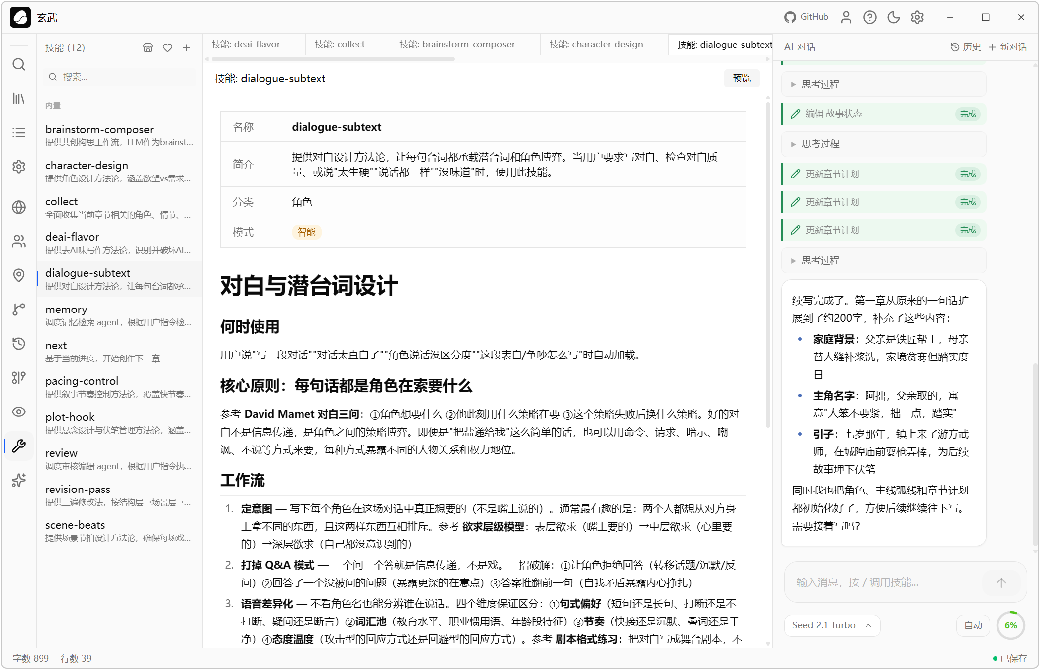Expand the 思考过程 below 编辑 故事状态
Screen dimensions: 1040x669
[x=884, y=144]
